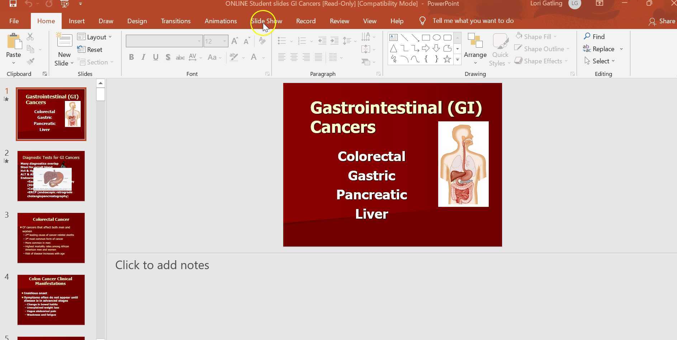Select the Format Painter icon
The image size is (677, 340).
[30, 62]
